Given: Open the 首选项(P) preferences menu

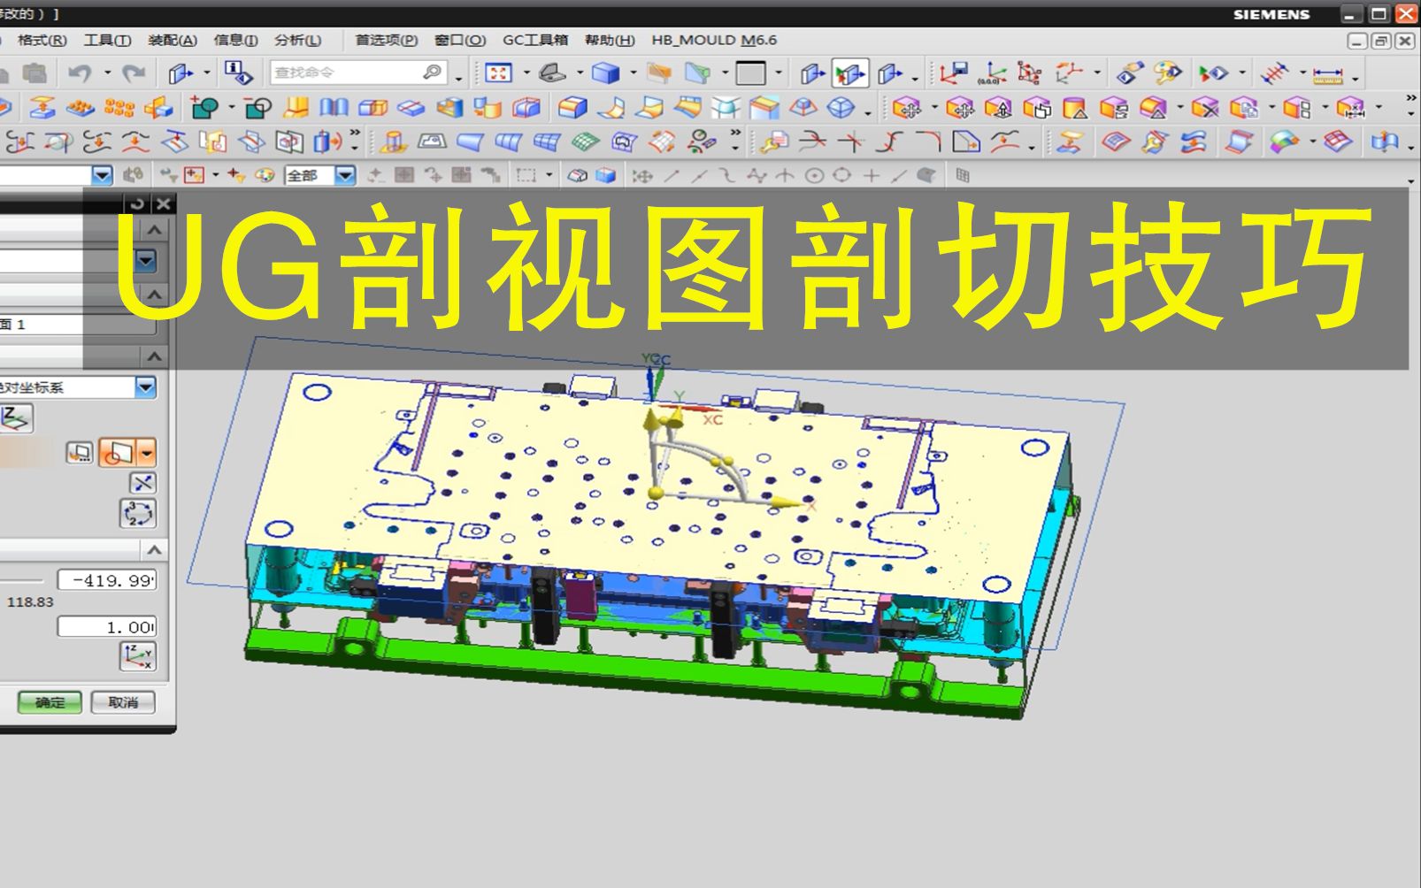Looking at the screenshot, I should pyautogui.click(x=387, y=40).
